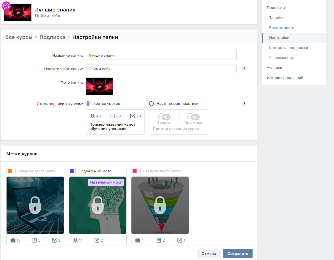Open help icon for course caption style
334x260 pixels.
coord(244,104)
